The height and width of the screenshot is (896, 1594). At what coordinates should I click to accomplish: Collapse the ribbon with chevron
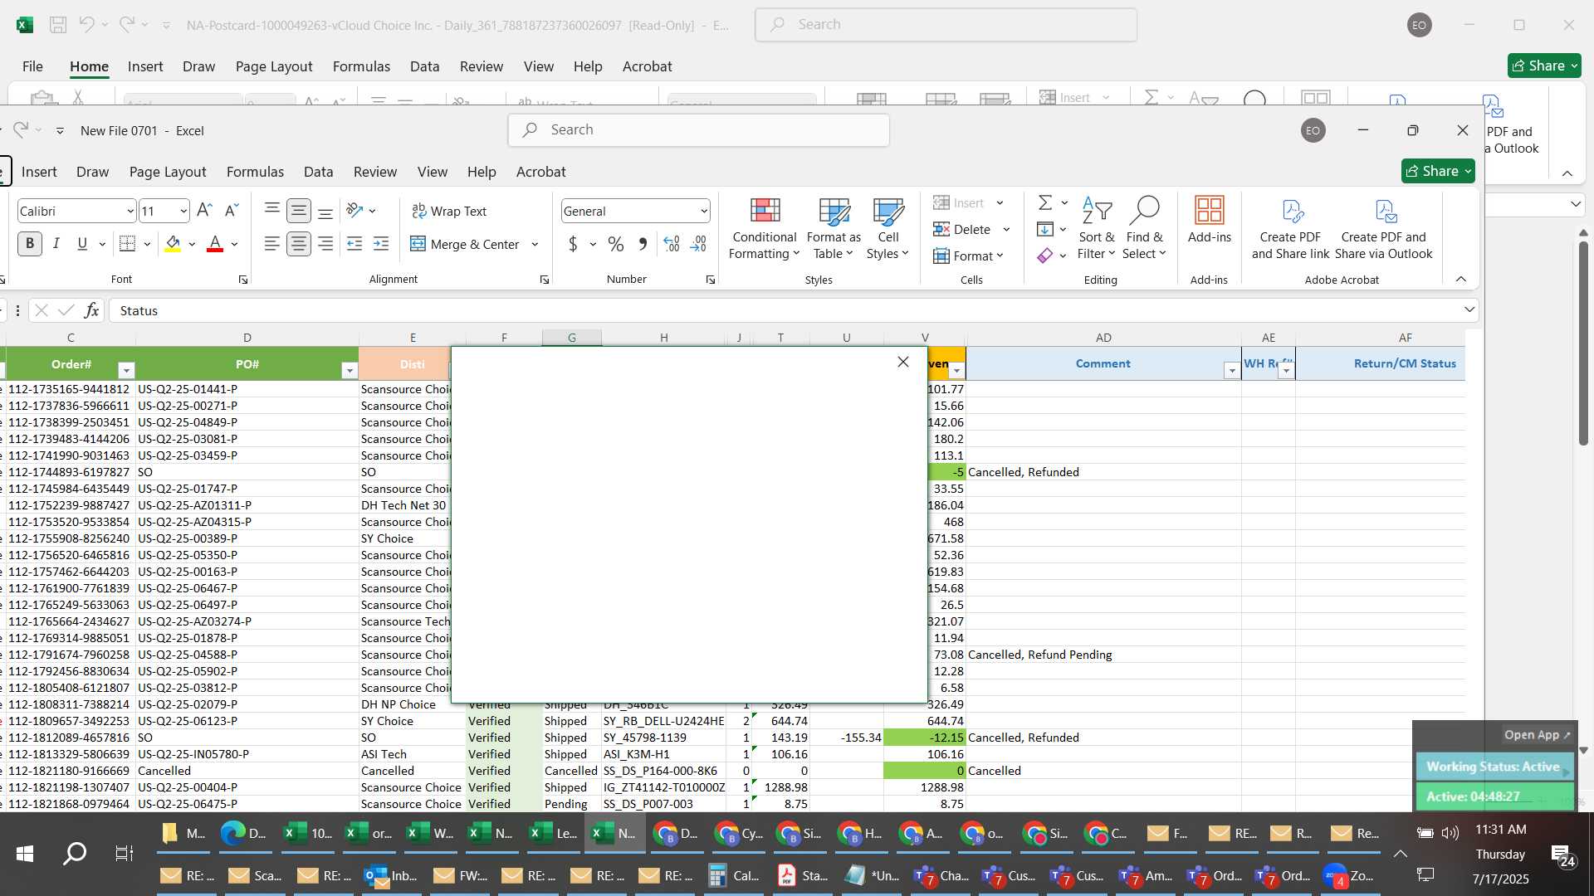pyautogui.click(x=1461, y=279)
